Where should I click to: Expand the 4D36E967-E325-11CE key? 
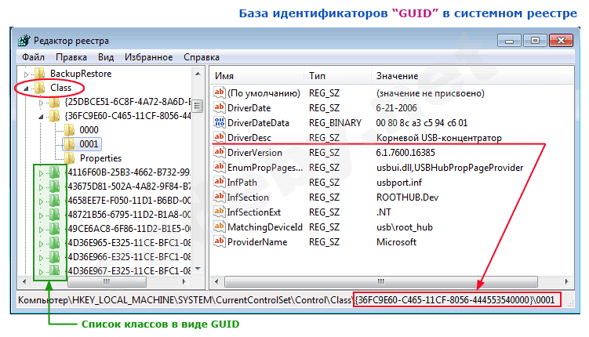point(41,272)
